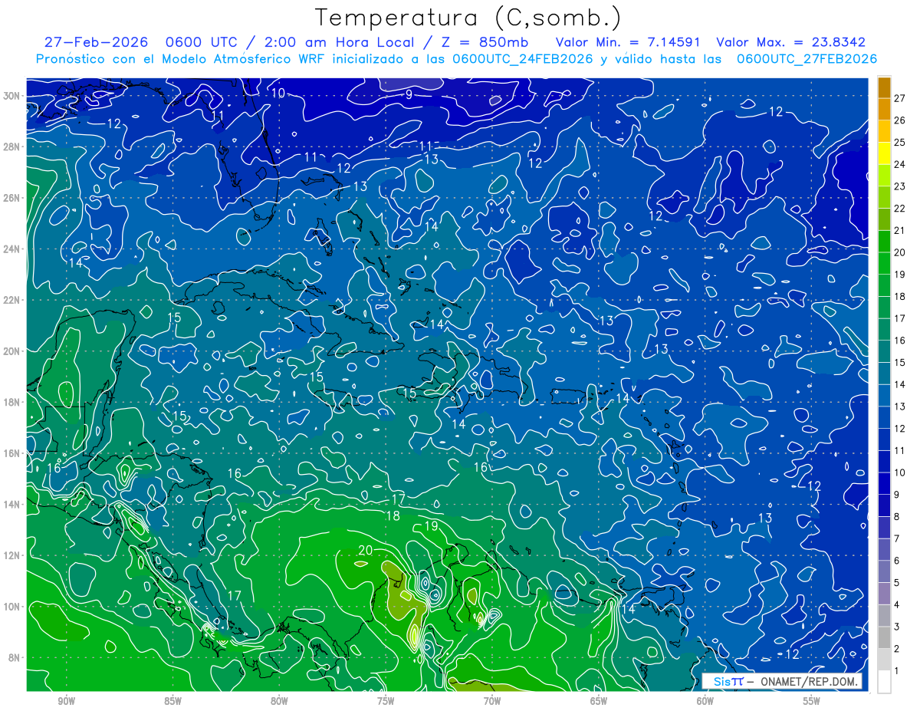Click the 90W longitude label
The width and height of the screenshot is (920, 711).
(x=66, y=701)
